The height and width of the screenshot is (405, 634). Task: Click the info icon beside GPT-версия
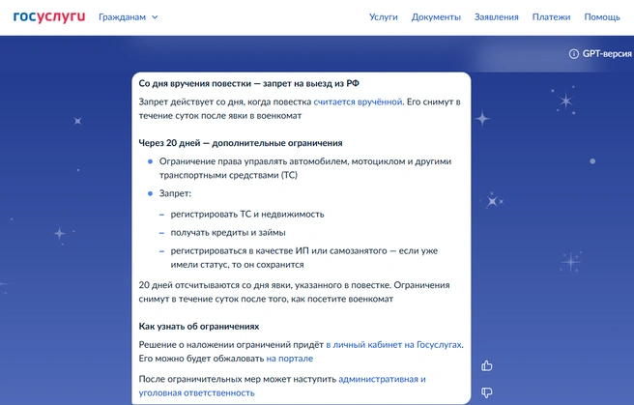coord(573,54)
